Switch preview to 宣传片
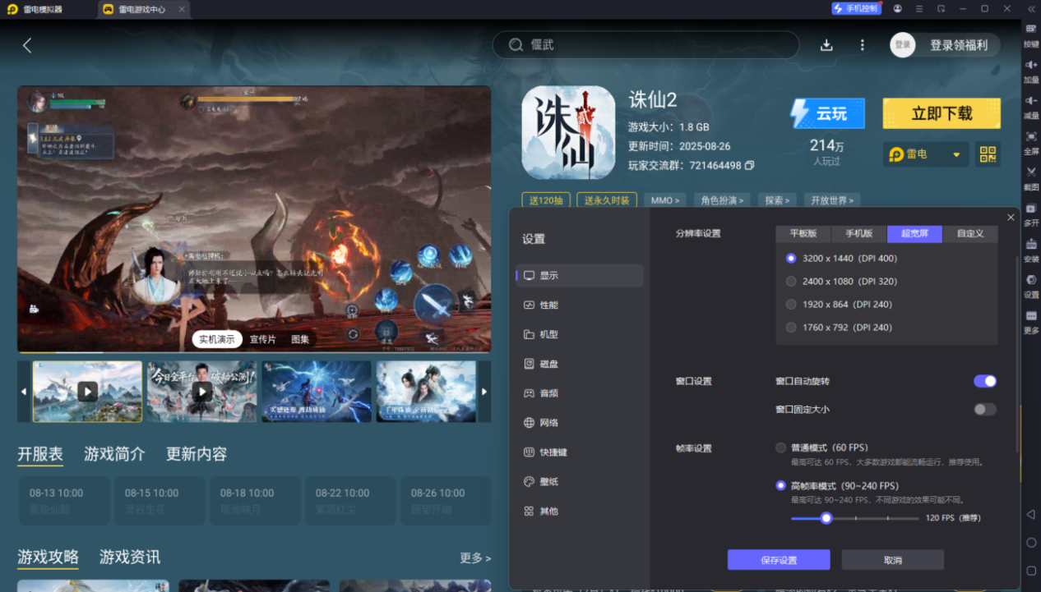Viewport: 1041px width, 592px height. tap(263, 339)
